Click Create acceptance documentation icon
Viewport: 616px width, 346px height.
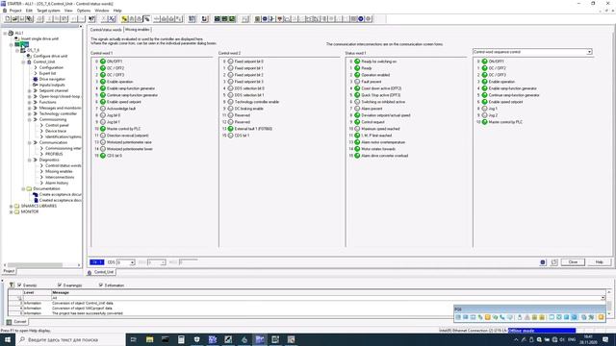(x=36, y=194)
